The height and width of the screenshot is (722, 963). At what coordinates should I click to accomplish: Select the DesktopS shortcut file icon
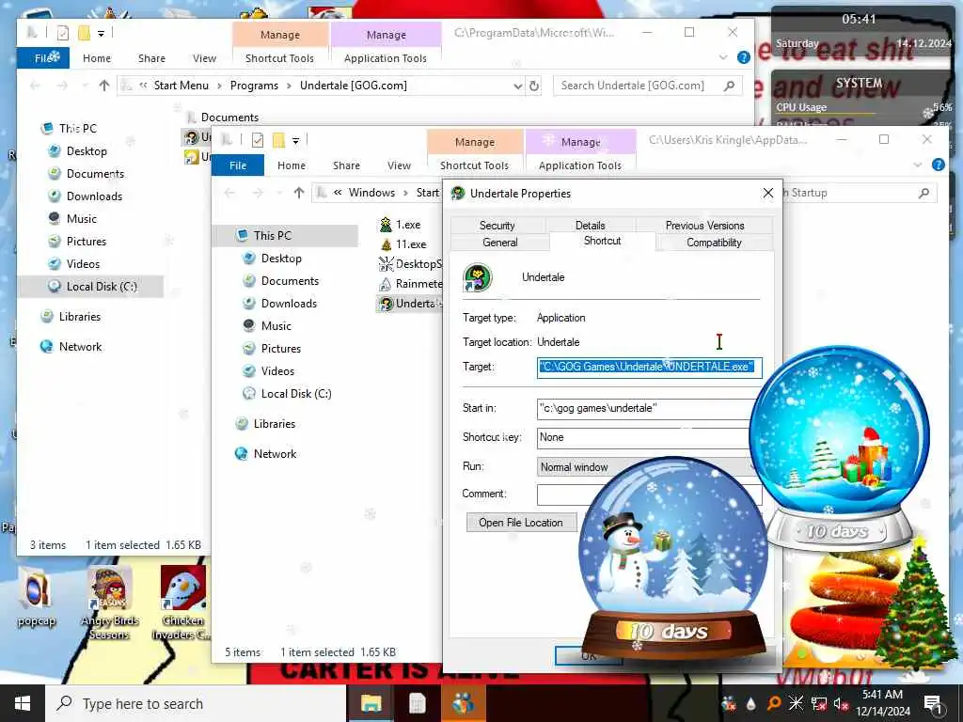386,264
